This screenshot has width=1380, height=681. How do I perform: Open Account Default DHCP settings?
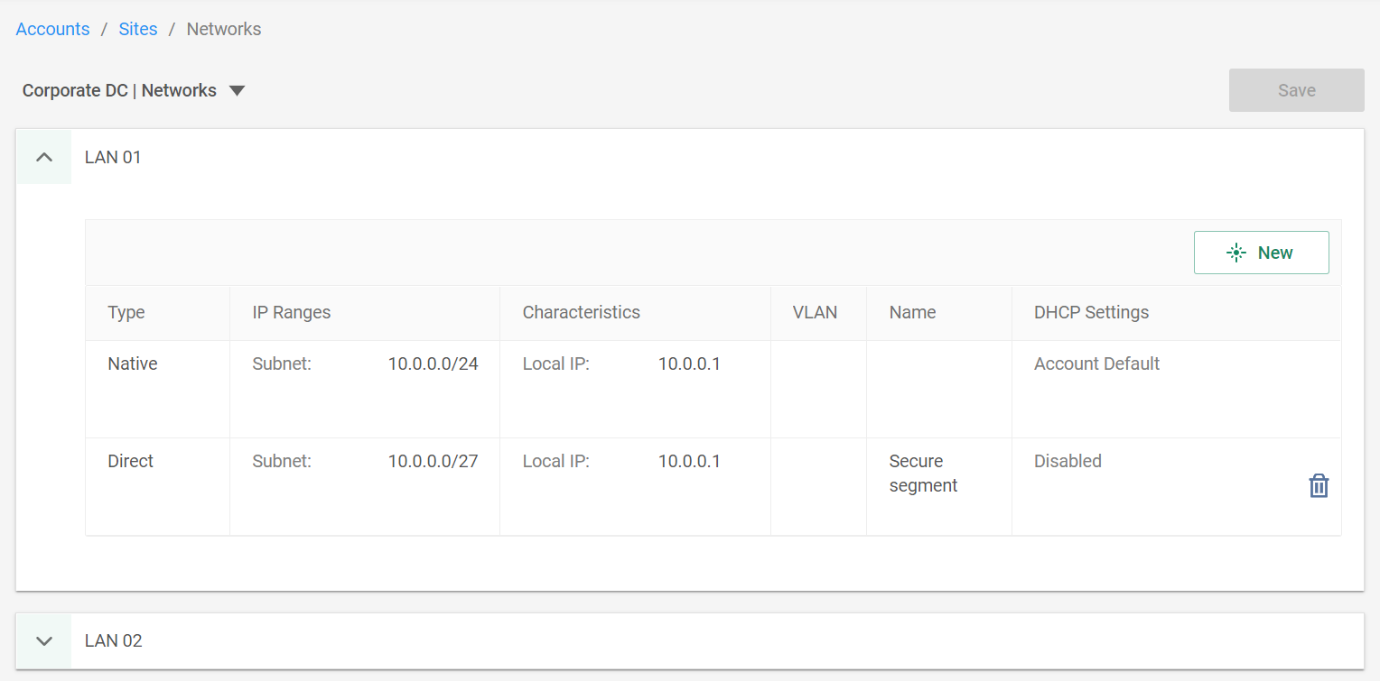click(x=1096, y=364)
